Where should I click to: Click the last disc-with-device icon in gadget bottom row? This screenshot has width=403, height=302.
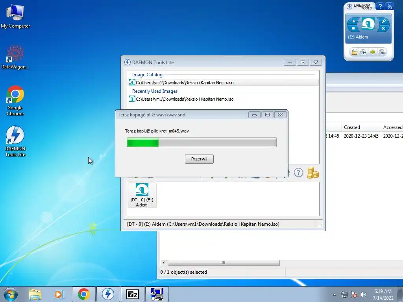coord(382,52)
